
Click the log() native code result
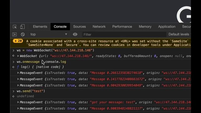(41, 67)
